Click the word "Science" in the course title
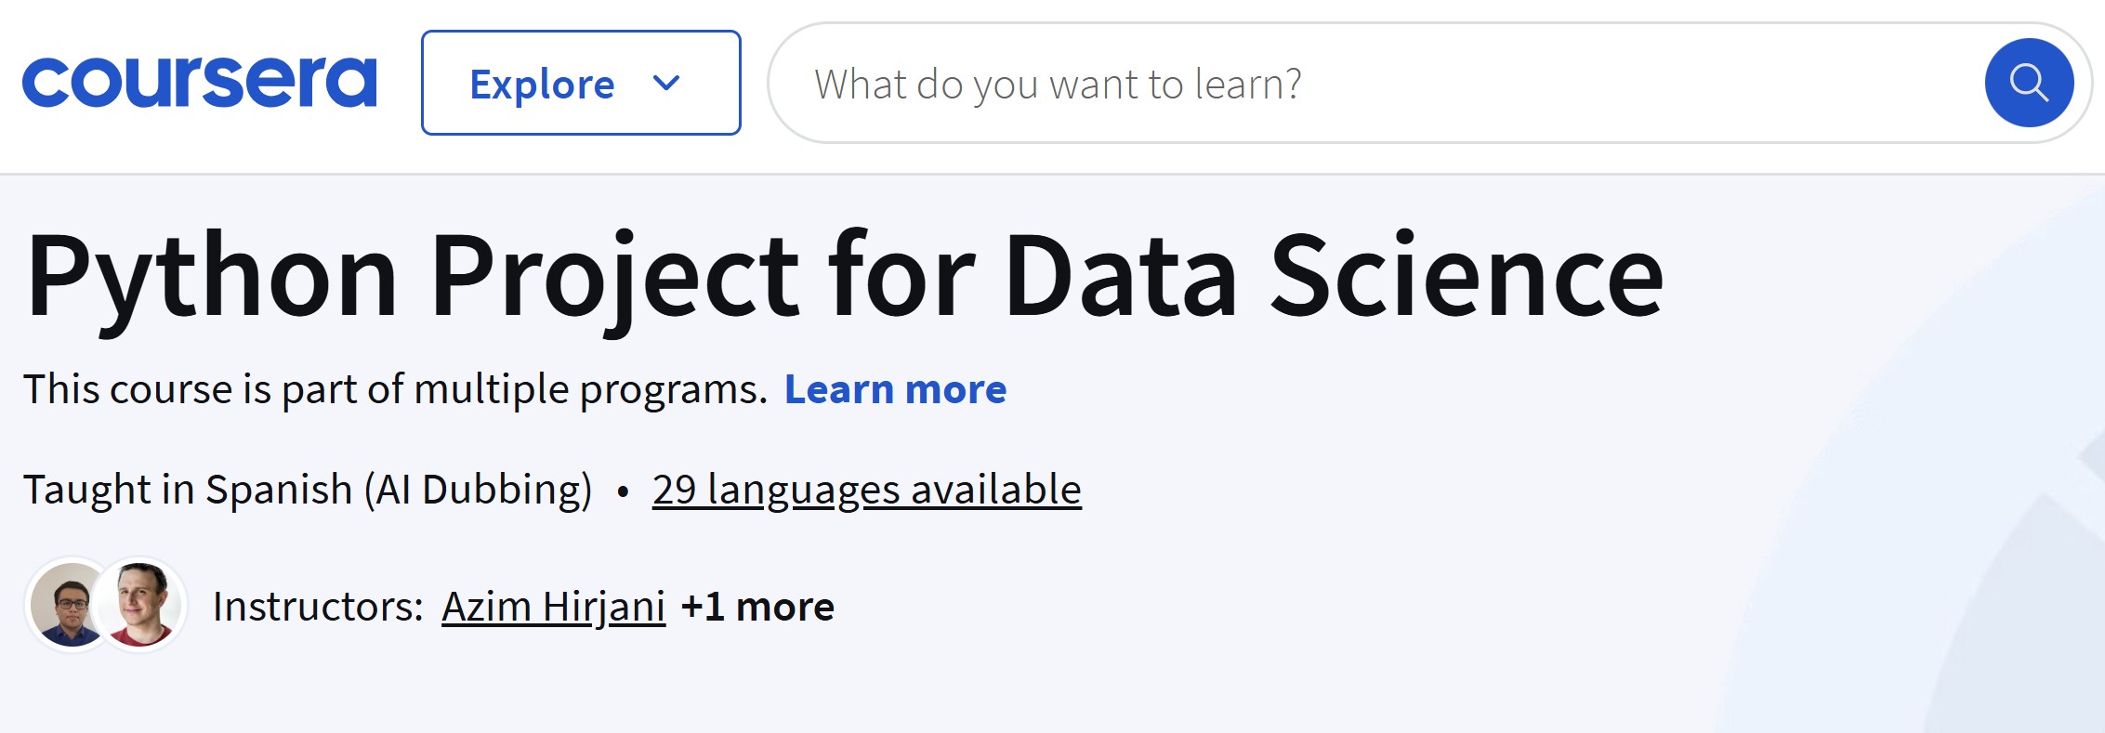Viewport: 2105px width, 733px height. pyautogui.click(x=1466, y=276)
